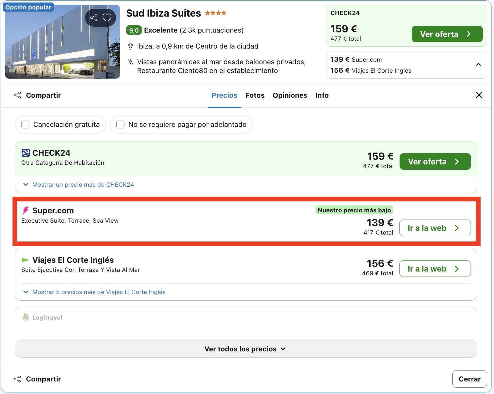The width and height of the screenshot is (494, 394).
Task: Switch to the Fotos tab
Action: [x=255, y=95]
